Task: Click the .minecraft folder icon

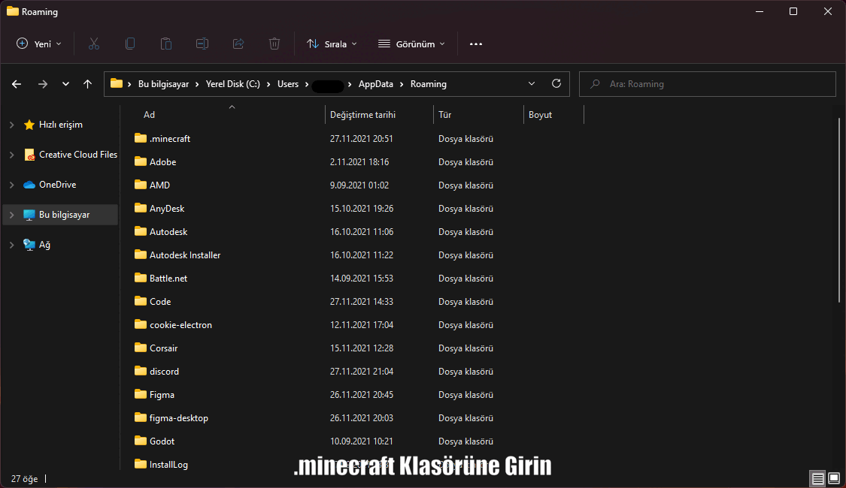Action: tap(141, 138)
